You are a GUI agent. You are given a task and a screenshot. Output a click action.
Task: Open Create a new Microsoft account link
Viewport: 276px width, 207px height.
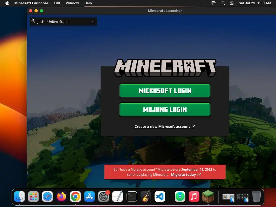(162, 127)
